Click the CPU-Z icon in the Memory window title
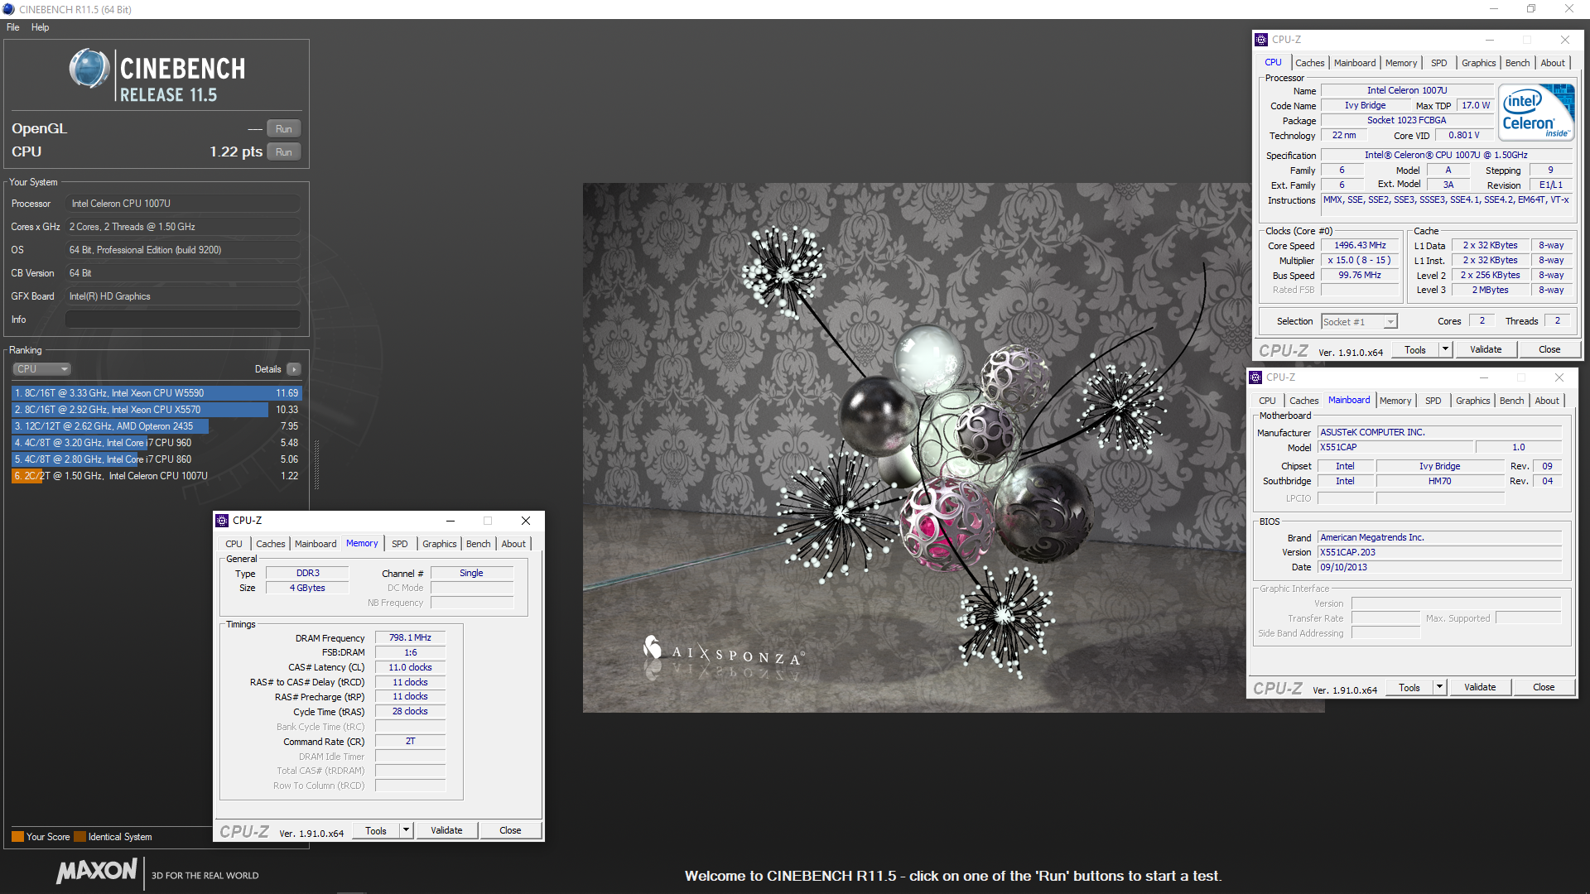Viewport: 1590px width, 894px height. pos(222,521)
